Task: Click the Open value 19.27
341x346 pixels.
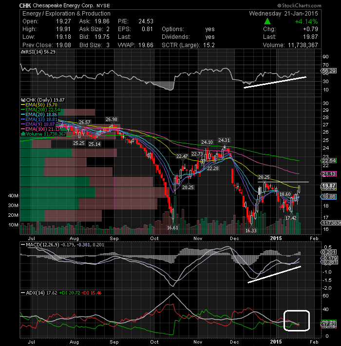Action: click(63, 21)
